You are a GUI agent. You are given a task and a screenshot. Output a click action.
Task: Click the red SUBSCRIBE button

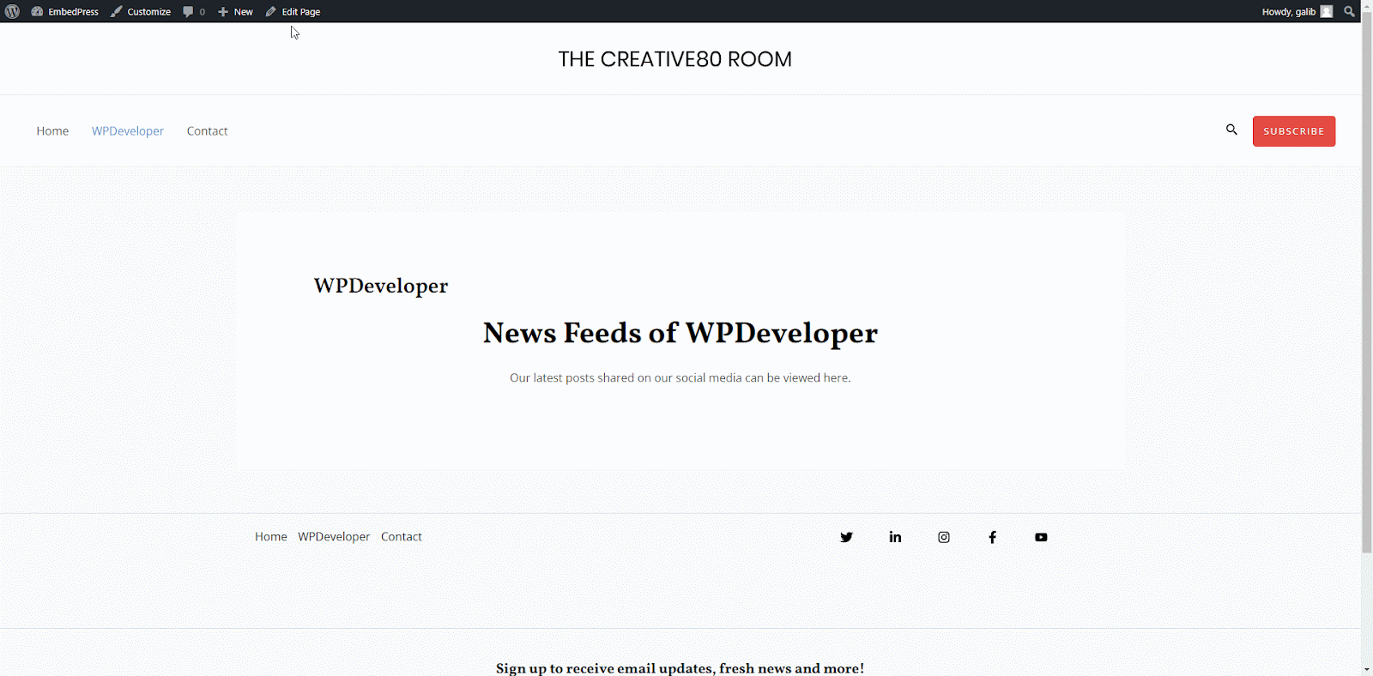1294,131
